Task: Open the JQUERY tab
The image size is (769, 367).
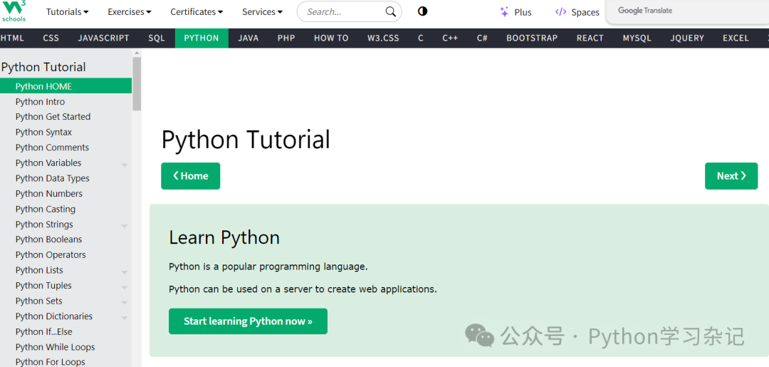Action: click(x=687, y=38)
